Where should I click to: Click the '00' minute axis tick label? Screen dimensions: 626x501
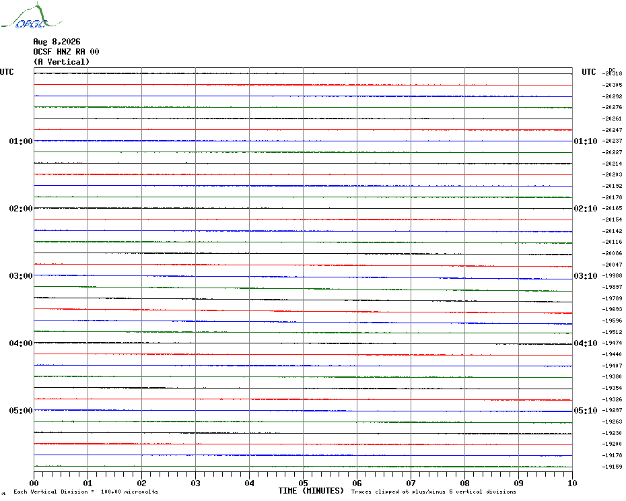34,483
